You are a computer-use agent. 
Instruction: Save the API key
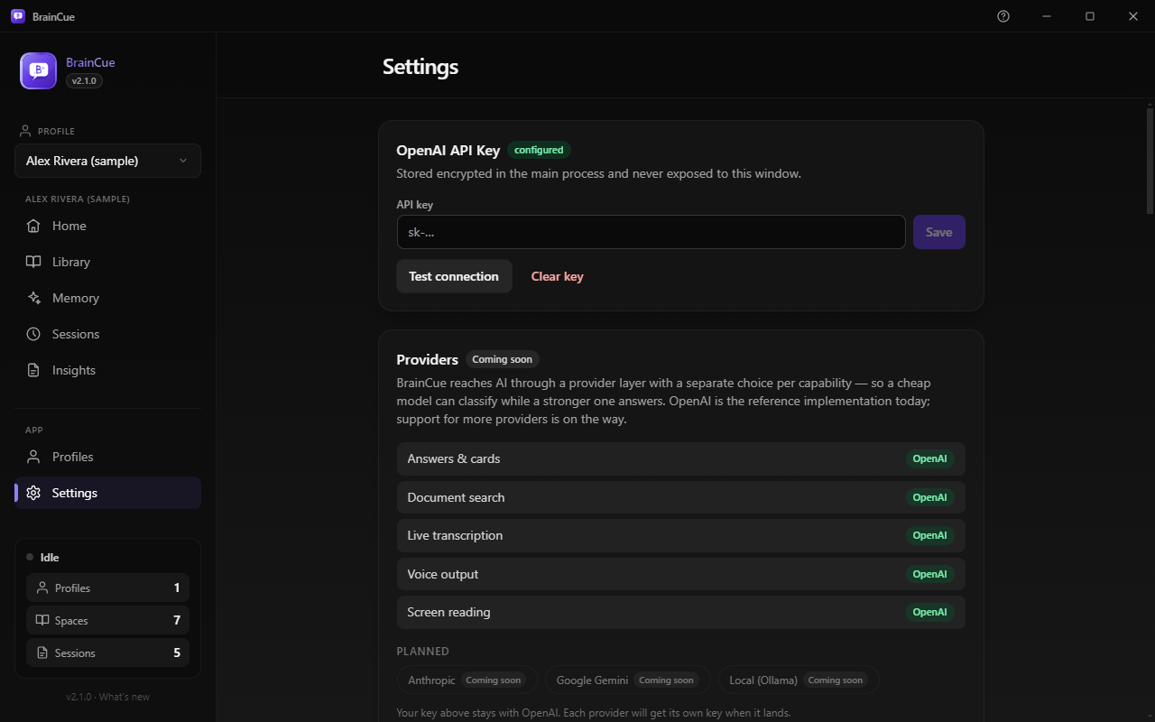pos(939,232)
